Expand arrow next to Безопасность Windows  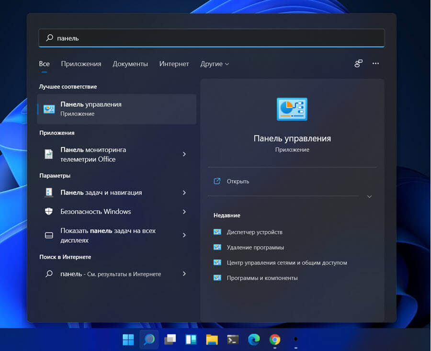point(184,212)
